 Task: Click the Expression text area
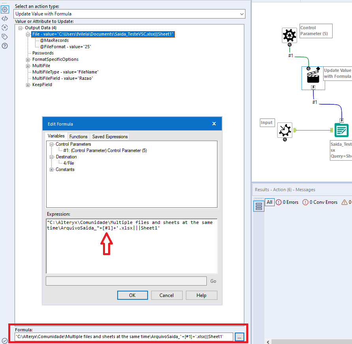pyautogui.click(x=132, y=246)
